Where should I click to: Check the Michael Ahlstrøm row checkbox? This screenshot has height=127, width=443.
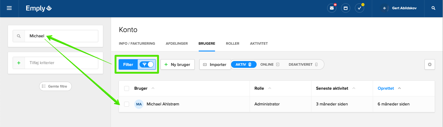click(x=127, y=104)
